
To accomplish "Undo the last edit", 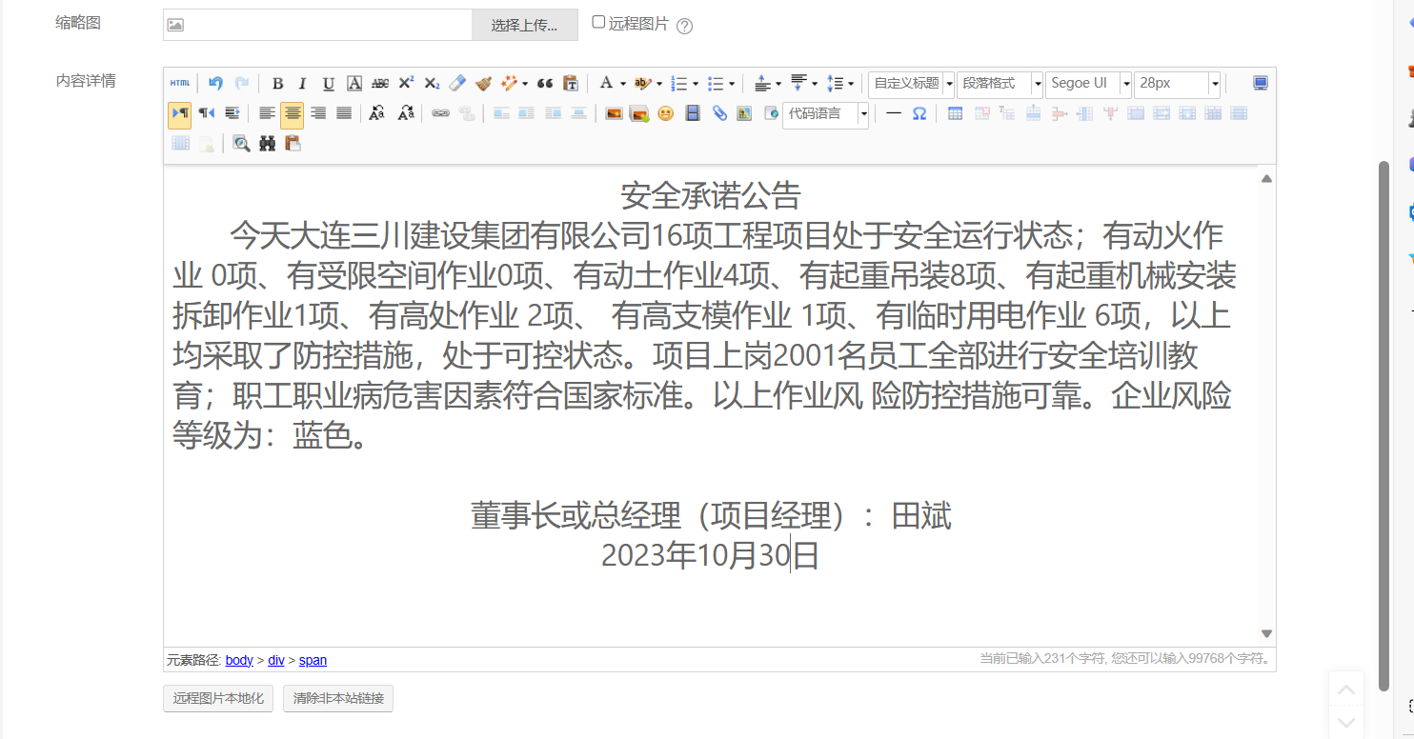I will (215, 84).
